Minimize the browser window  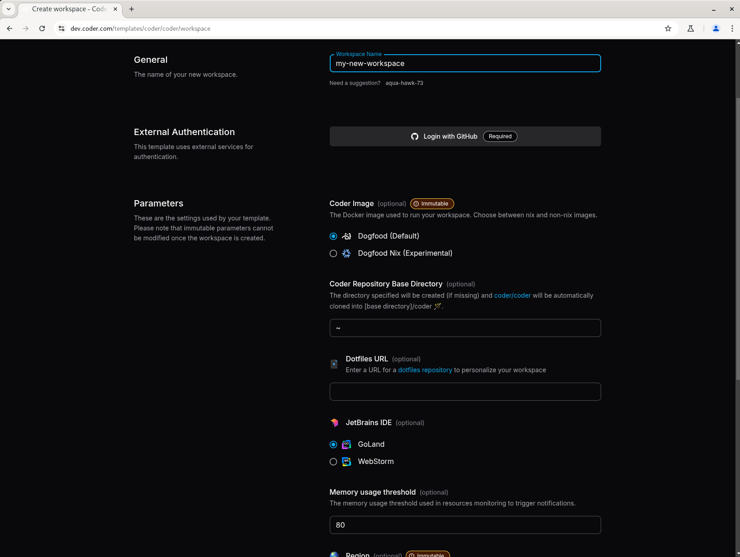pos(714,9)
